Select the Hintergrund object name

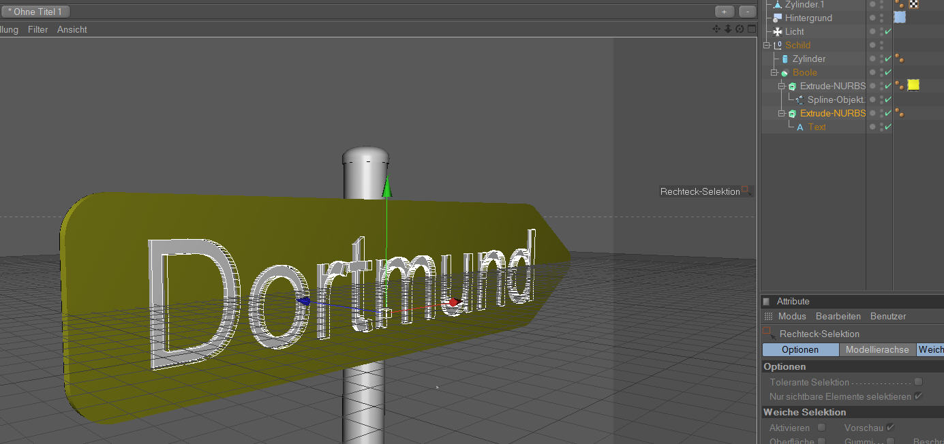(x=808, y=18)
